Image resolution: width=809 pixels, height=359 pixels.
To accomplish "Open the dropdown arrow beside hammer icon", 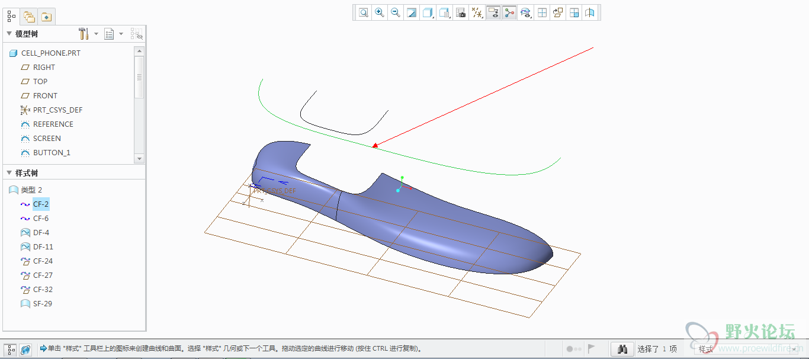I will pyautogui.click(x=96, y=34).
